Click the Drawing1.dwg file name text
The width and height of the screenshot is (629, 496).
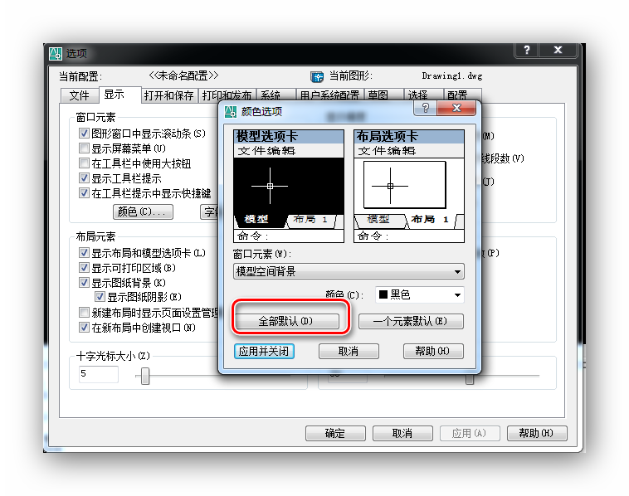pyautogui.click(x=452, y=75)
